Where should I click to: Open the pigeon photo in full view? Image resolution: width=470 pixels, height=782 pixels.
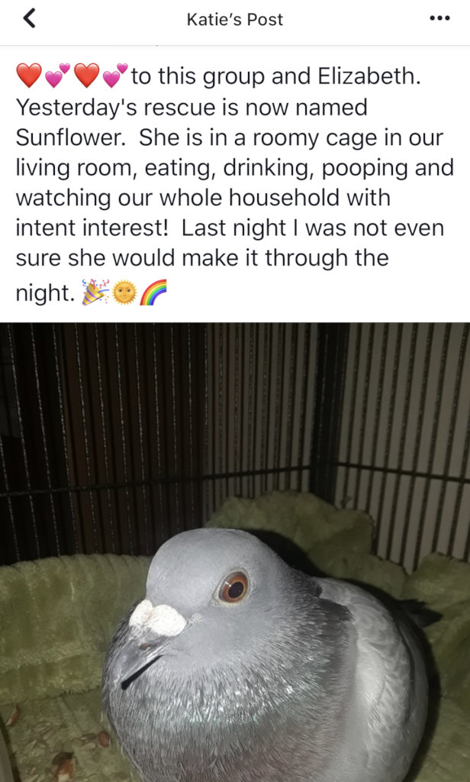coord(235,552)
